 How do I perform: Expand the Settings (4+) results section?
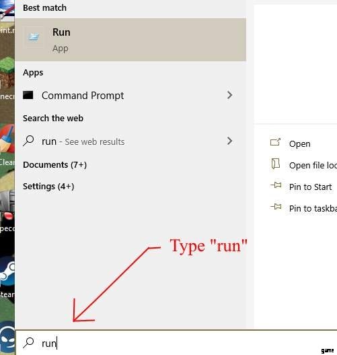tap(48, 187)
